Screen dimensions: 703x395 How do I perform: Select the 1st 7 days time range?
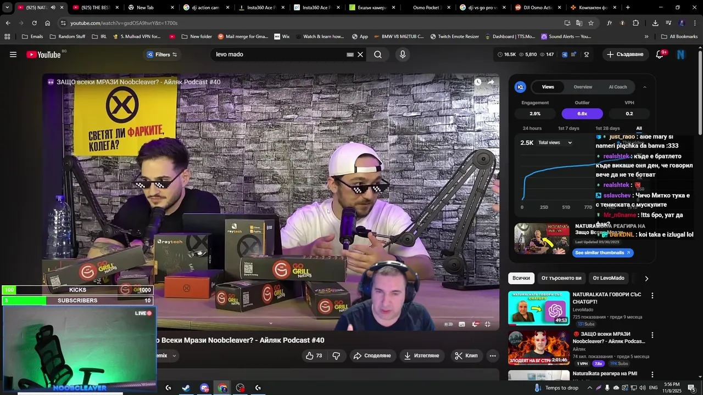point(568,128)
